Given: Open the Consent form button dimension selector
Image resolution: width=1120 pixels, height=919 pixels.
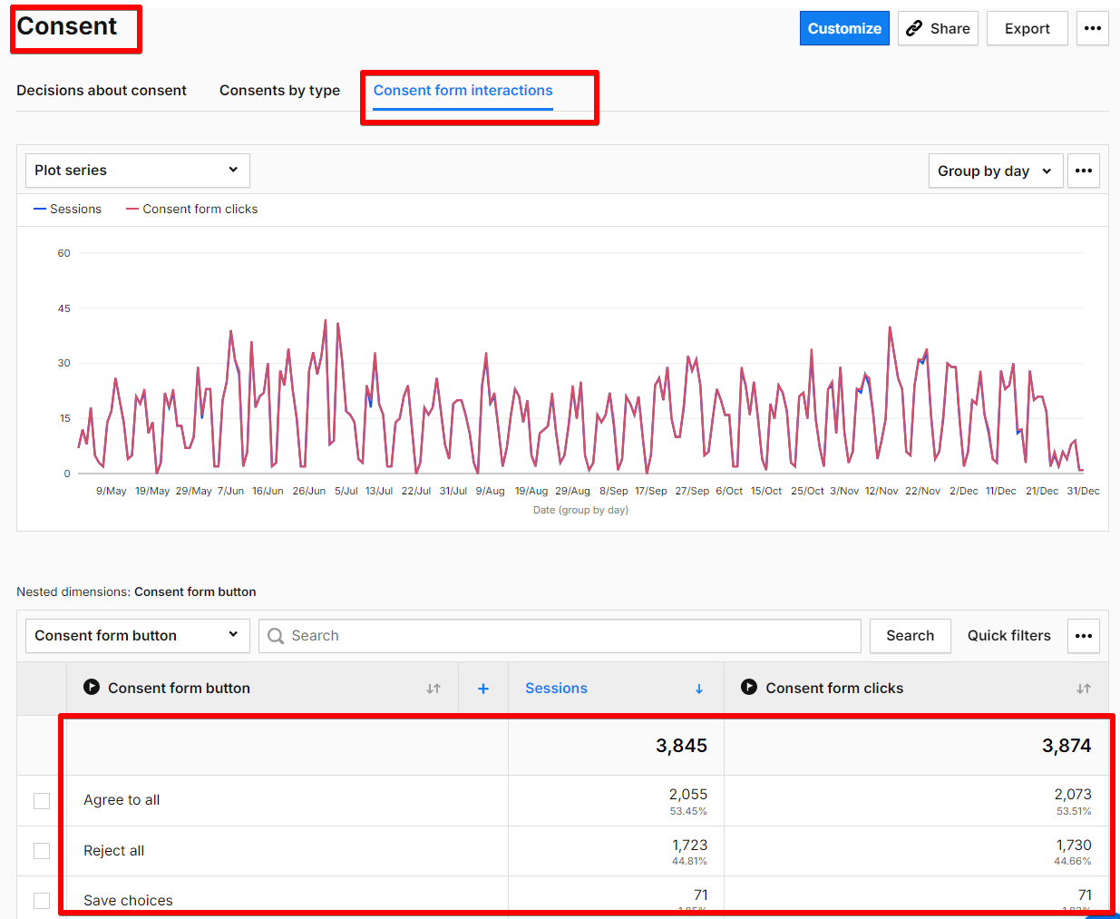Looking at the screenshot, I should click(137, 636).
